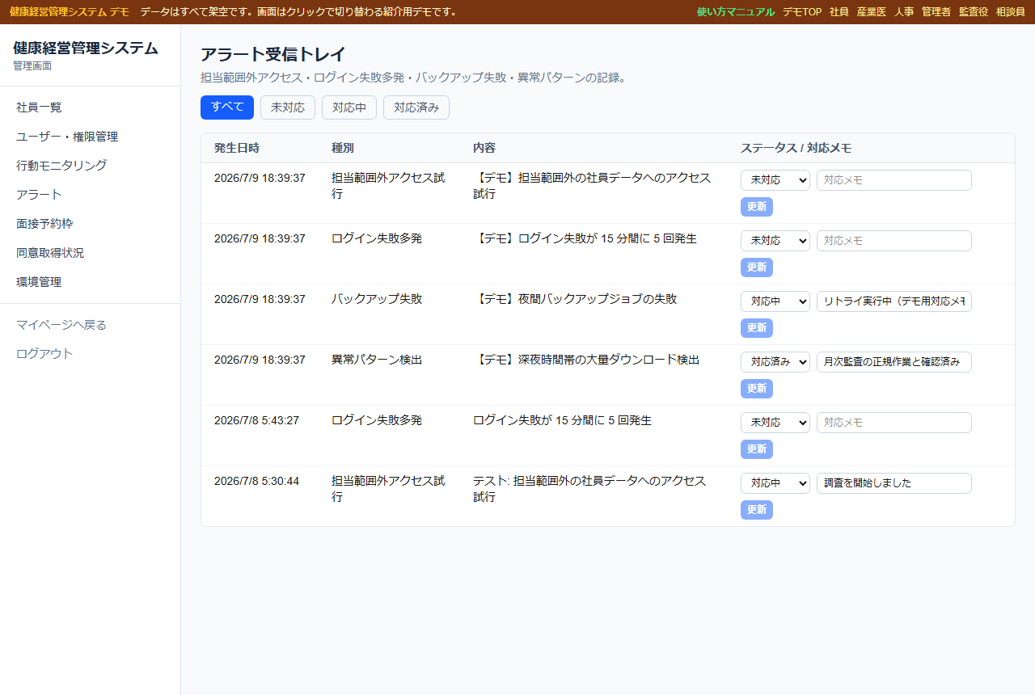Open 行動モニタリング in sidebar
Viewport: 1035px width, 695px height.
pos(90,166)
